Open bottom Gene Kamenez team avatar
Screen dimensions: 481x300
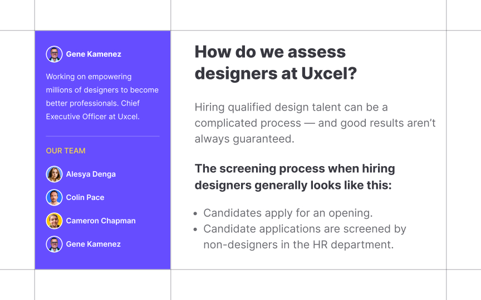pos(55,244)
